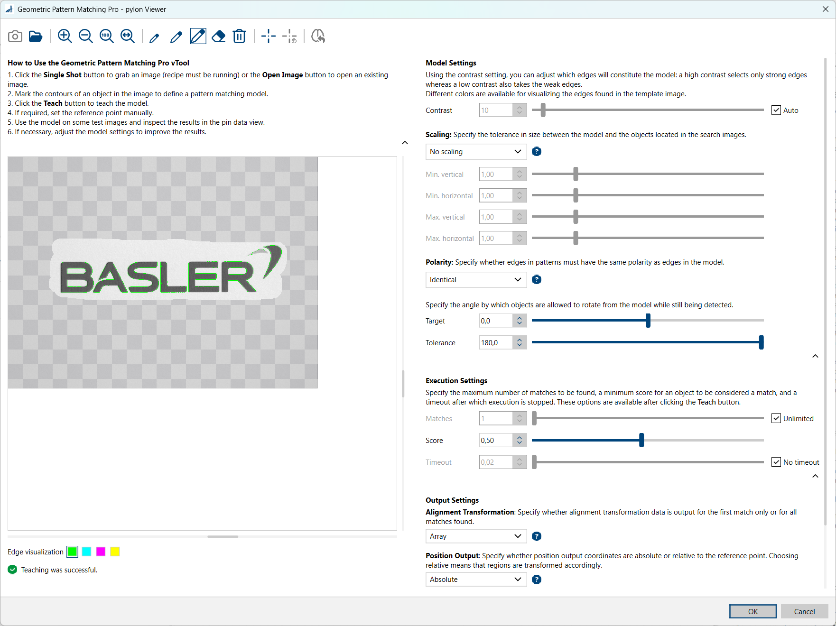Click the trash icon to delete markings

tap(240, 36)
